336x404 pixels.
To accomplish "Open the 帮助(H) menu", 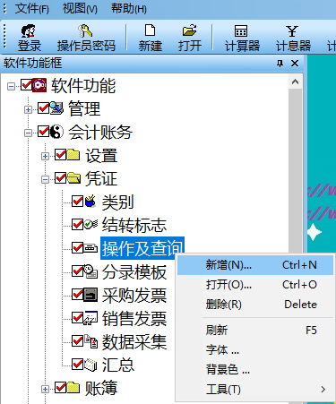I will click(x=129, y=9).
